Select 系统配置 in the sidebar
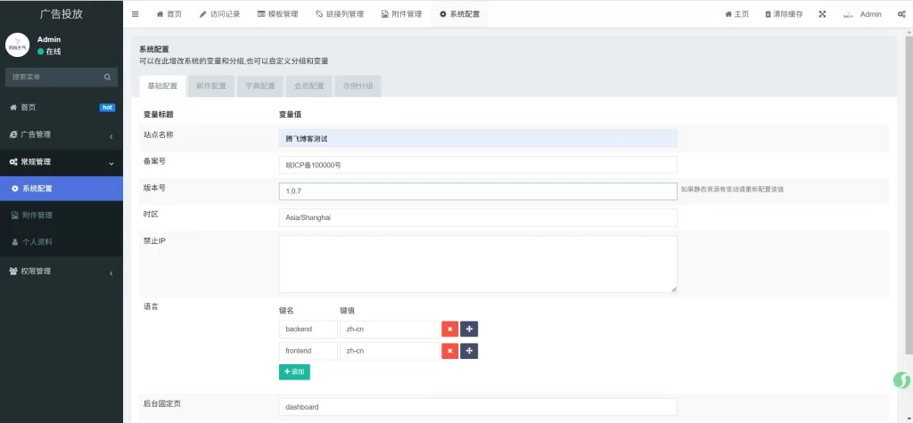Viewport: 913px width, 423px height. (x=62, y=189)
